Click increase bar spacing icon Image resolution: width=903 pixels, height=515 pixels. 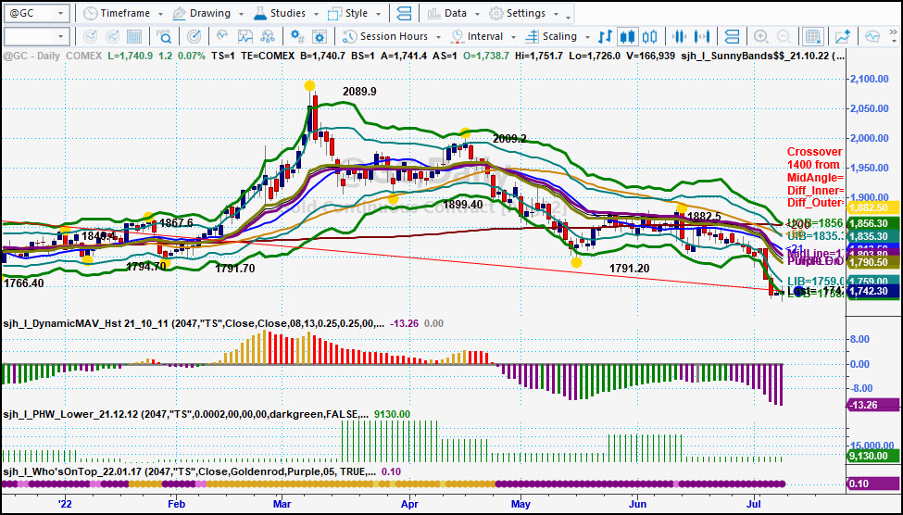click(701, 37)
